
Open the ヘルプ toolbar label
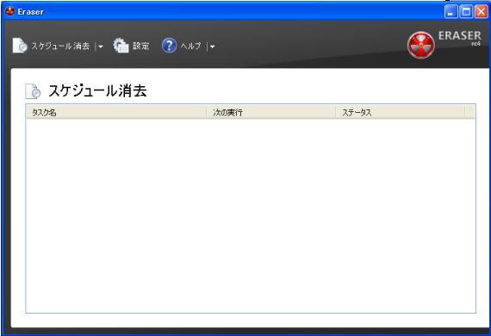pos(190,46)
